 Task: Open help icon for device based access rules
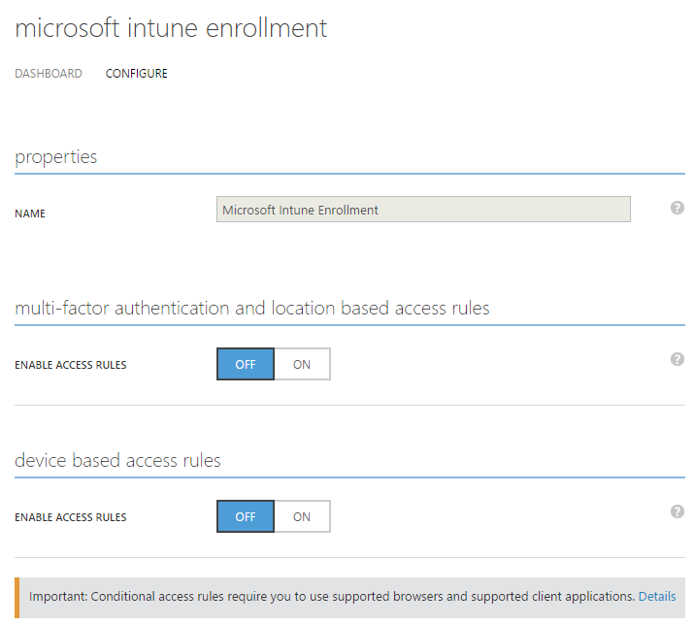point(677,511)
